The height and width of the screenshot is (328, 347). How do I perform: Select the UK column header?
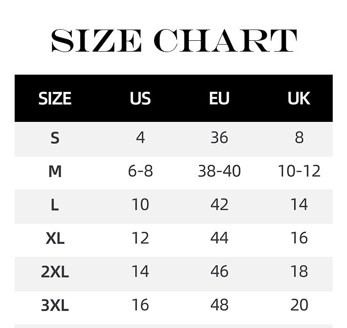click(299, 99)
